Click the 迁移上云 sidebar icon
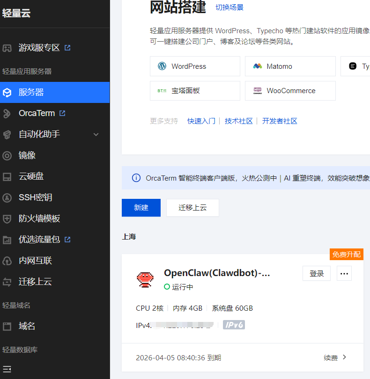Screen dimensions: 370x379 pos(7,282)
